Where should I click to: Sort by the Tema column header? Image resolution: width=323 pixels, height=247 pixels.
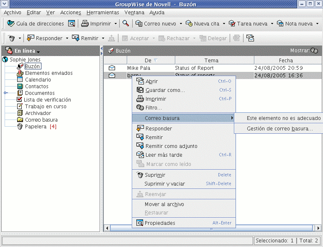pos(215,60)
